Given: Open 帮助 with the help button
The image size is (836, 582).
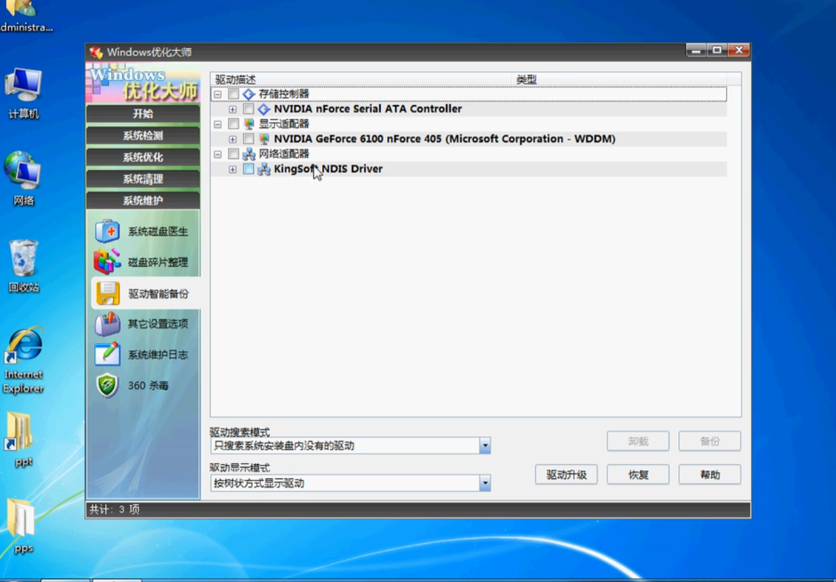Looking at the screenshot, I should click(x=710, y=474).
